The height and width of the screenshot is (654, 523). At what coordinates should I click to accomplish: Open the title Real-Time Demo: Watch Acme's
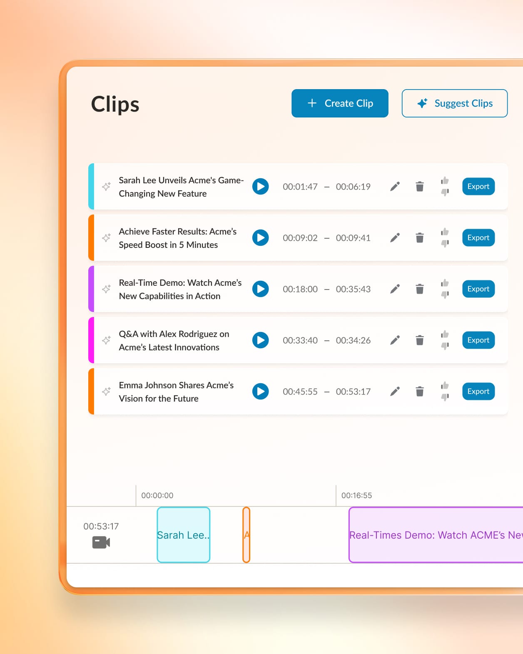point(180,289)
